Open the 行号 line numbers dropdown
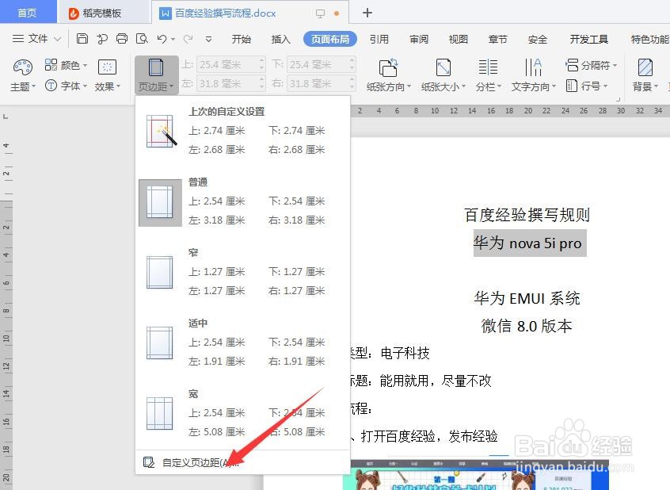The height and width of the screenshot is (490, 670). [x=587, y=86]
